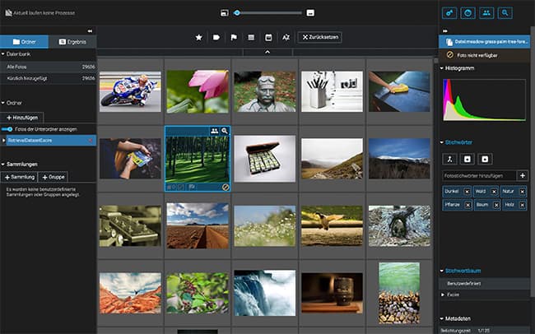Collapse the Ordner section
The image size is (535, 334).
click(x=2, y=103)
